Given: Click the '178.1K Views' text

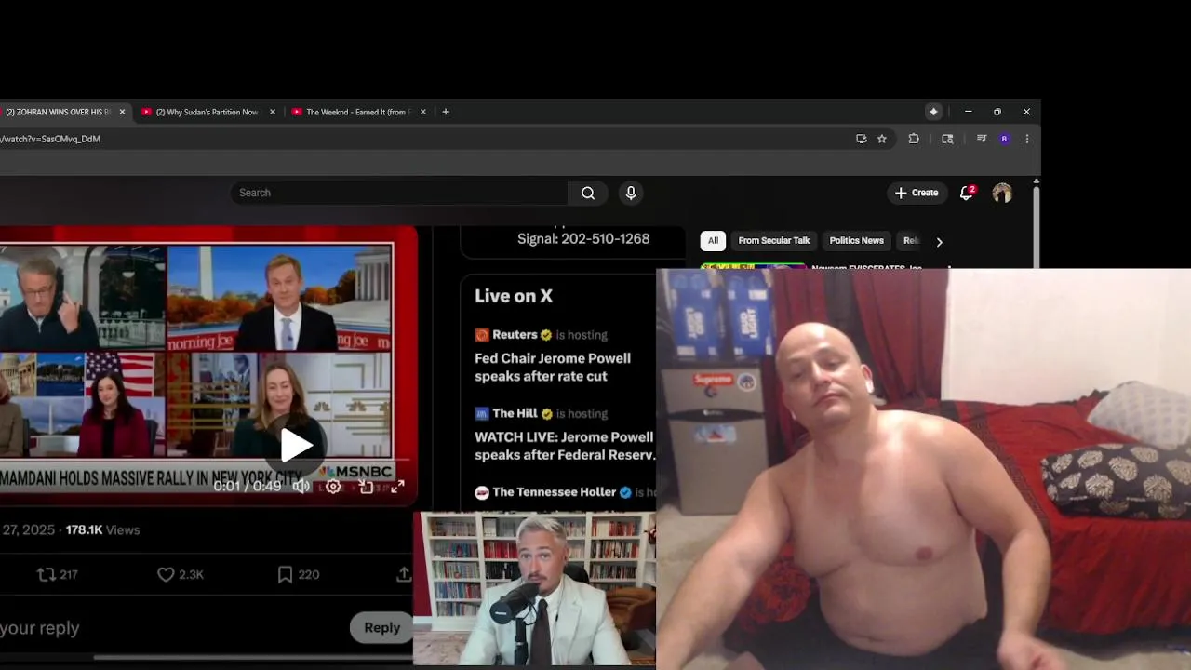Looking at the screenshot, I should pyautogui.click(x=102, y=529).
